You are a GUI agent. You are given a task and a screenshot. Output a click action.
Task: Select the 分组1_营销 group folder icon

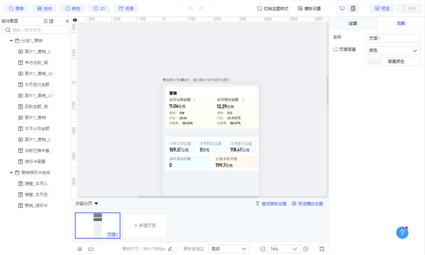click(x=17, y=41)
